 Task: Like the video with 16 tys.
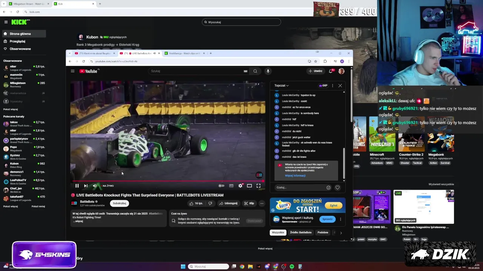(x=196, y=203)
